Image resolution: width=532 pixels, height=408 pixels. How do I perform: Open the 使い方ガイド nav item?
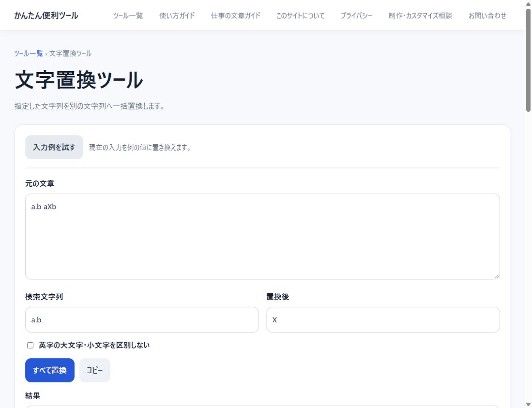click(x=177, y=15)
